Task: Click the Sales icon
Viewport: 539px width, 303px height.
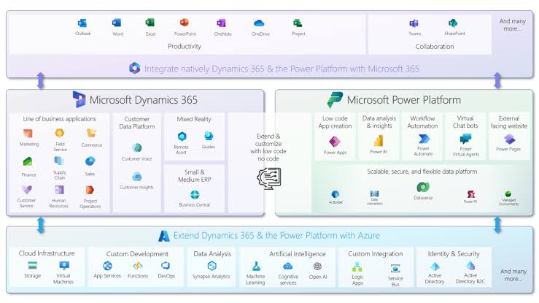Action: coord(90,161)
